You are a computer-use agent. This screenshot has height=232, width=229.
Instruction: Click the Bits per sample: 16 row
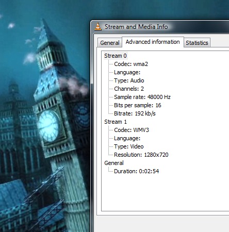[138, 105]
